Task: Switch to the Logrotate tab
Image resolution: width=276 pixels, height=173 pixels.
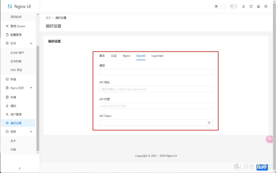Action: 157,56
